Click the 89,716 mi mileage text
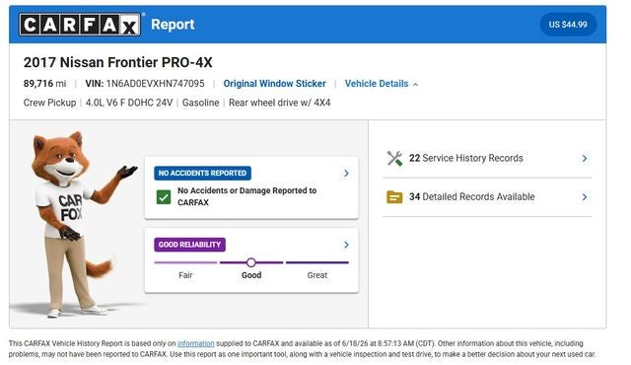This screenshot has width=631, height=365. pos(44,84)
